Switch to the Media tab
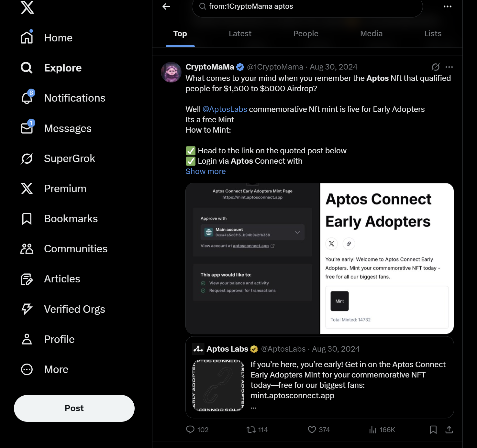The height and width of the screenshot is (448, 477). (x=372, y=34)
